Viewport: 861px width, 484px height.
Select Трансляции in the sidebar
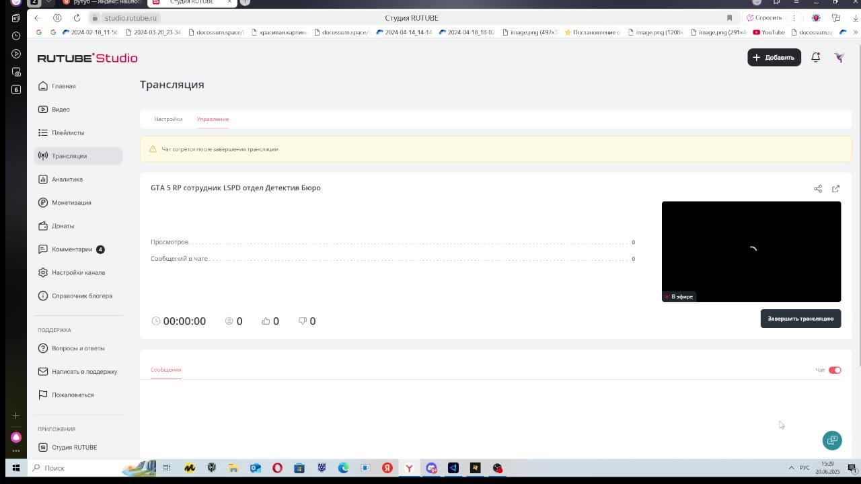78,156
